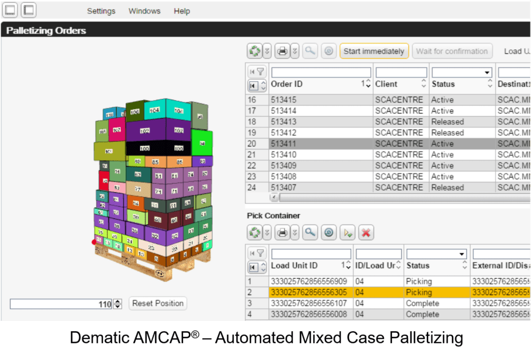
Task: Click the green play-check icon in Pick Container toolbar
Action: click(x=347, y=233)
